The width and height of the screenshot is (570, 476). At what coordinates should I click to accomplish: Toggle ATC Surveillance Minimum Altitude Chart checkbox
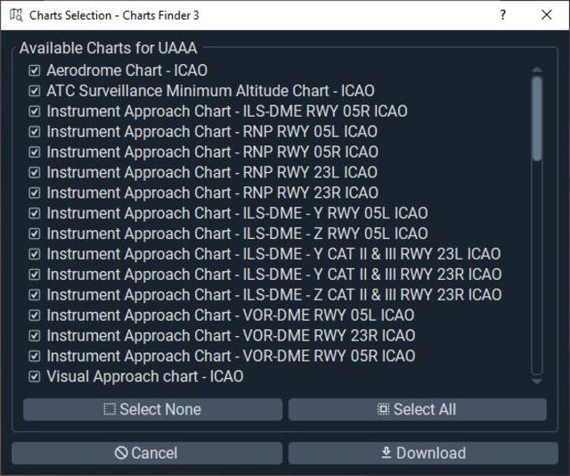35,91
